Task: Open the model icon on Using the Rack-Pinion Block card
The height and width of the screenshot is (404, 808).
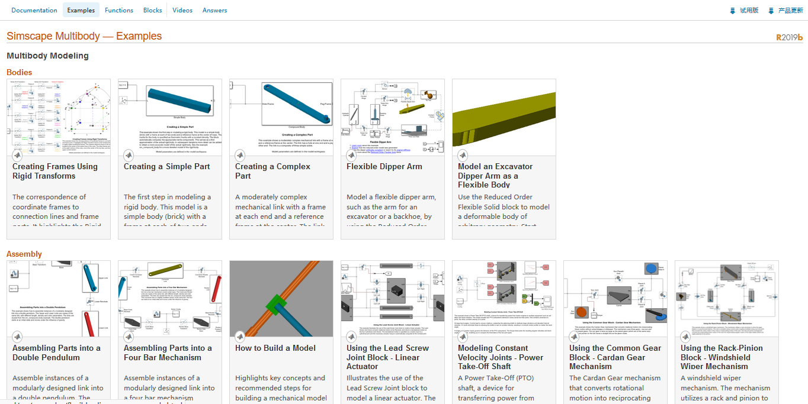Action: tap(685, 336)
